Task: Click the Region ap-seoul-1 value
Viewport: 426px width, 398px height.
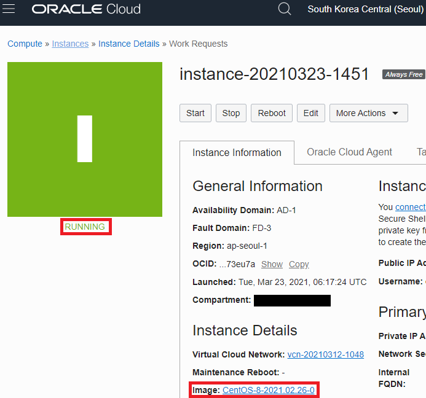Action: click(247, 246)
